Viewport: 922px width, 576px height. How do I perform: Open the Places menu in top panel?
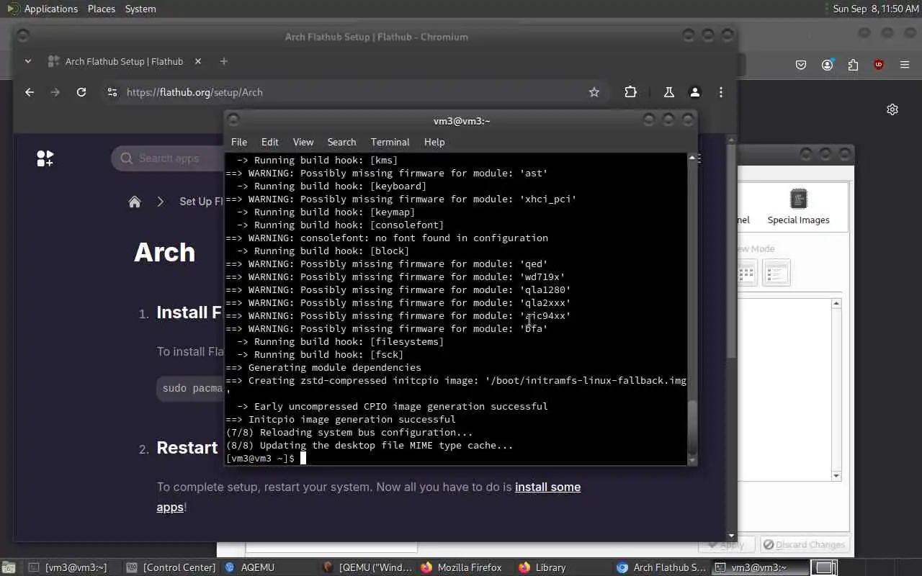102,9
